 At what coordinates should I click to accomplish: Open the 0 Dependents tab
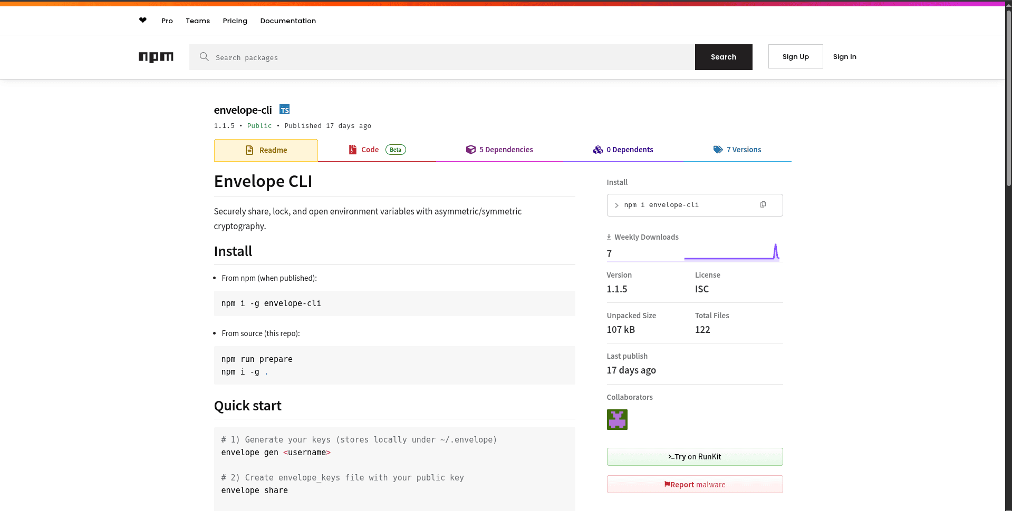pos(623,150)
